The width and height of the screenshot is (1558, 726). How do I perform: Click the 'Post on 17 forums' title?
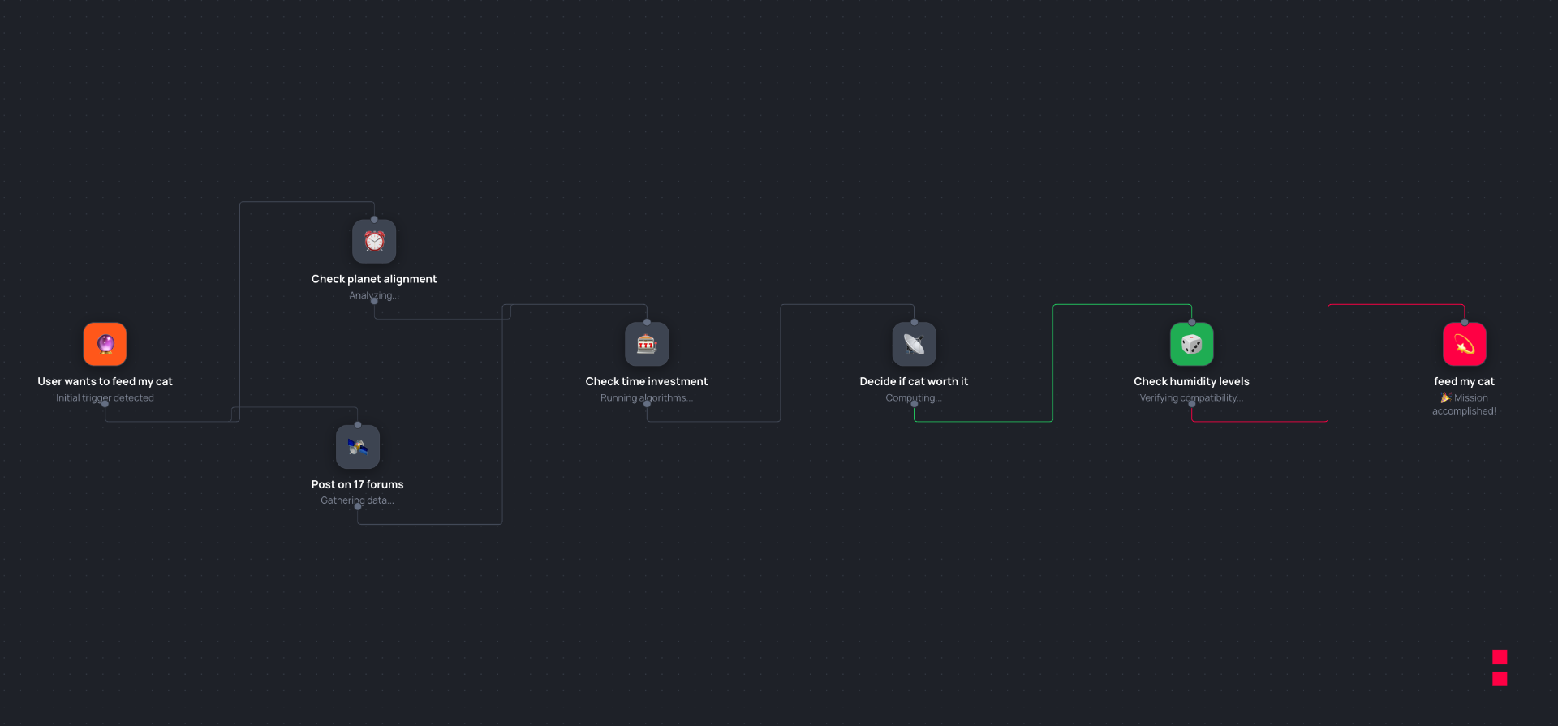tap(358, 484)
